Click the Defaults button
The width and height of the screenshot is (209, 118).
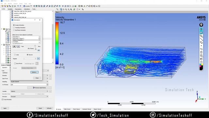pyautogui.click(x=49, y=108)
